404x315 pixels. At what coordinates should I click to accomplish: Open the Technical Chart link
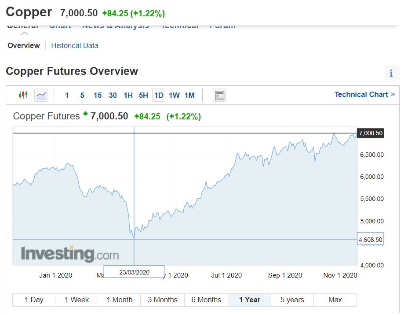364,94
